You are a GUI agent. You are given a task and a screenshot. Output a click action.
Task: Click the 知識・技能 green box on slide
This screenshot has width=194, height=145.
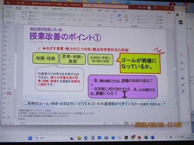pos(46,58)
